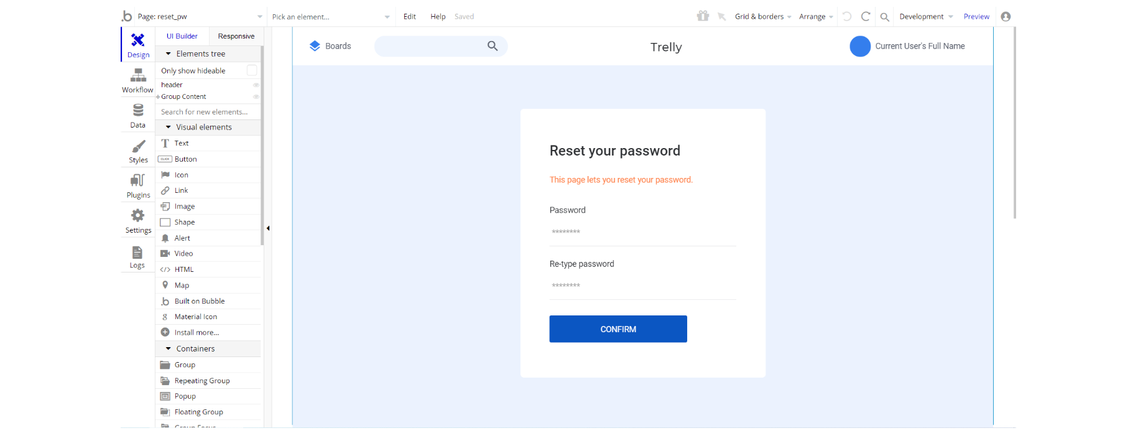Toggle visibility eye for header element

[256, 85]
